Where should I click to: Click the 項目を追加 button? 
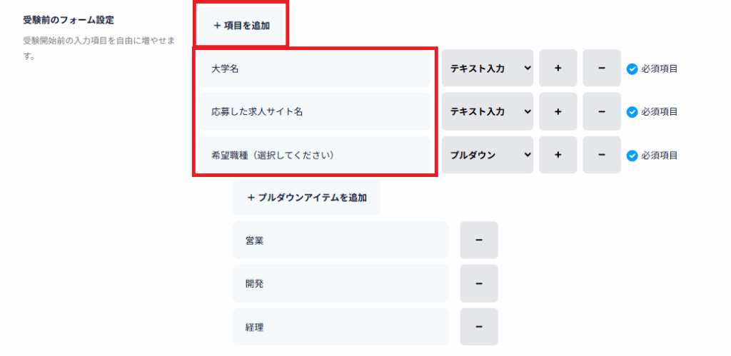(x=241, y=25)
